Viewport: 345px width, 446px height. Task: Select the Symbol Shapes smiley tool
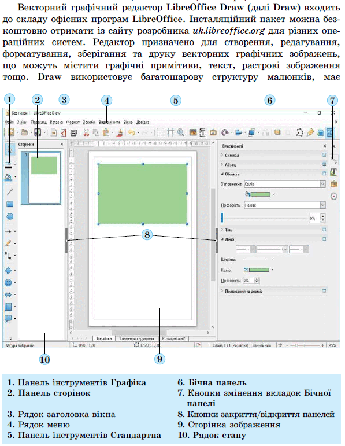coord(9,282)
